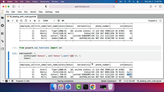Run the selected cell with the play icon
The height and width of the screenshot is (92, 164).
pos(30,21)
